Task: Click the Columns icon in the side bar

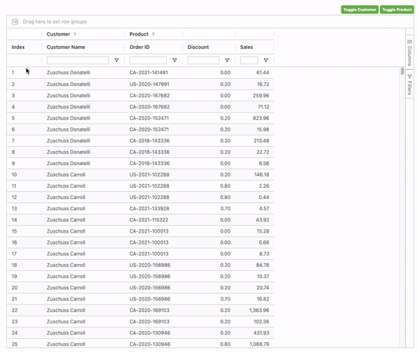Action: pyautogui.click(x=410, y=42)
